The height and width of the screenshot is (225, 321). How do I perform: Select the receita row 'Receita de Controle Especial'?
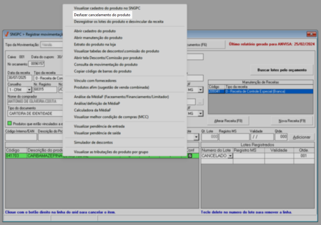260,91
